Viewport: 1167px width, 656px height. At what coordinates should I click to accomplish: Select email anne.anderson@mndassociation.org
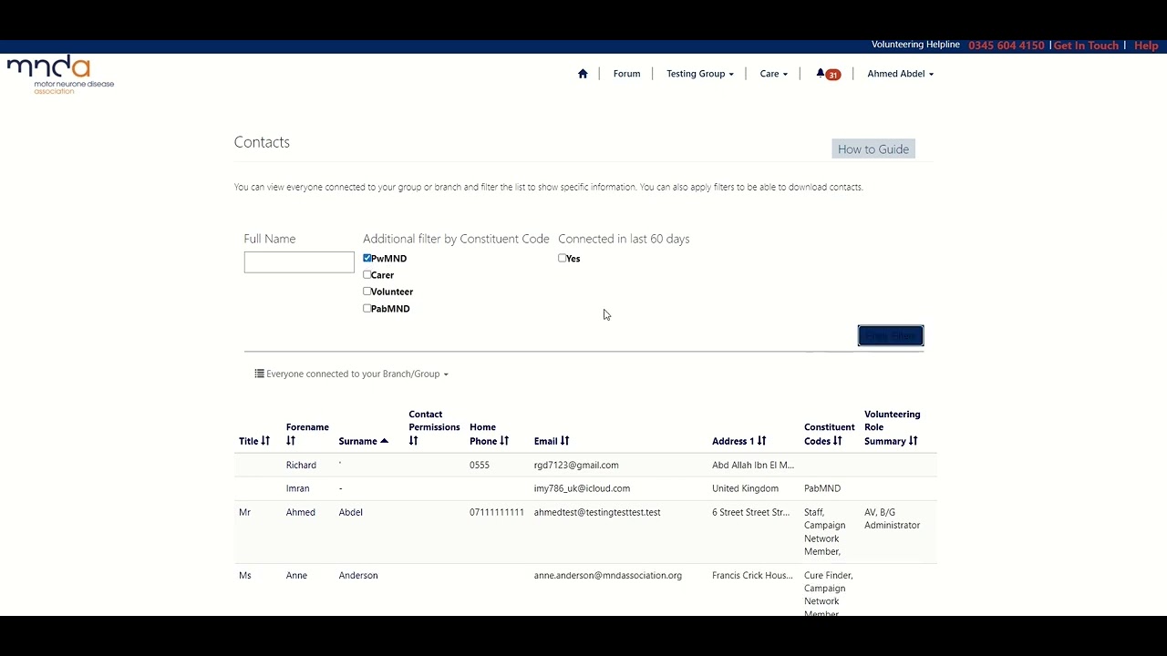pos(608,575)
